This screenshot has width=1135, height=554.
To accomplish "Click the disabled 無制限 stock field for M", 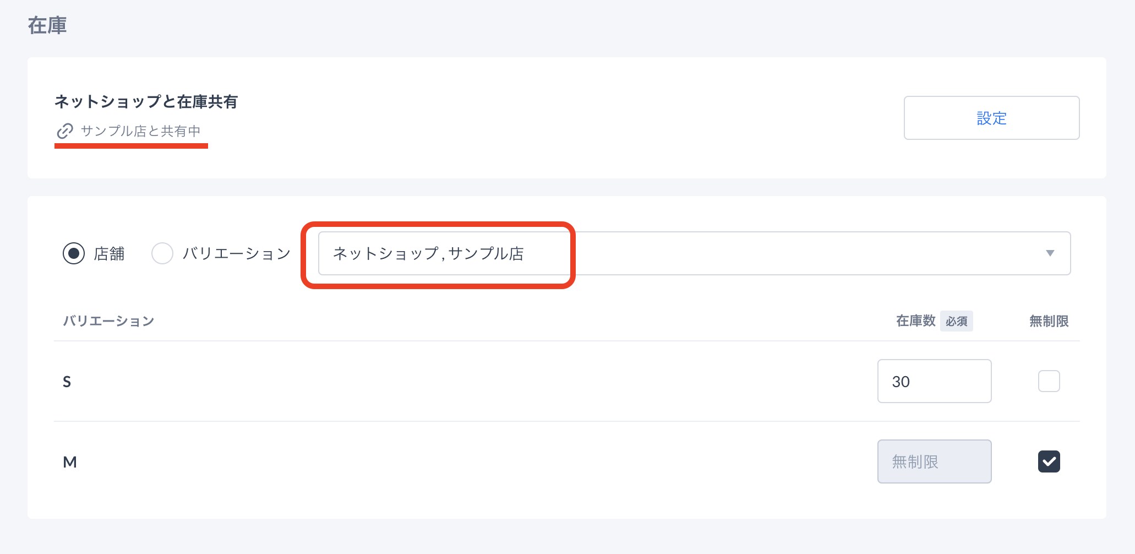I will click(x=934, y=461).
